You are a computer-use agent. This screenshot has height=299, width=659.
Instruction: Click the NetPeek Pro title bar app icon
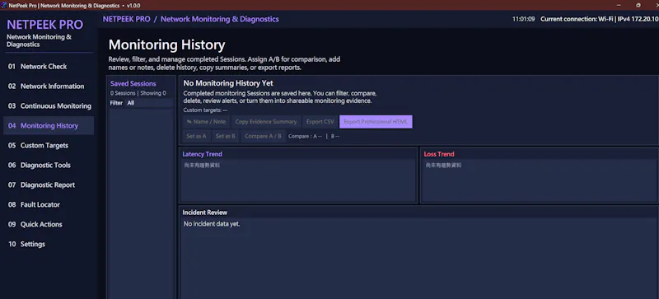[4, 6]
